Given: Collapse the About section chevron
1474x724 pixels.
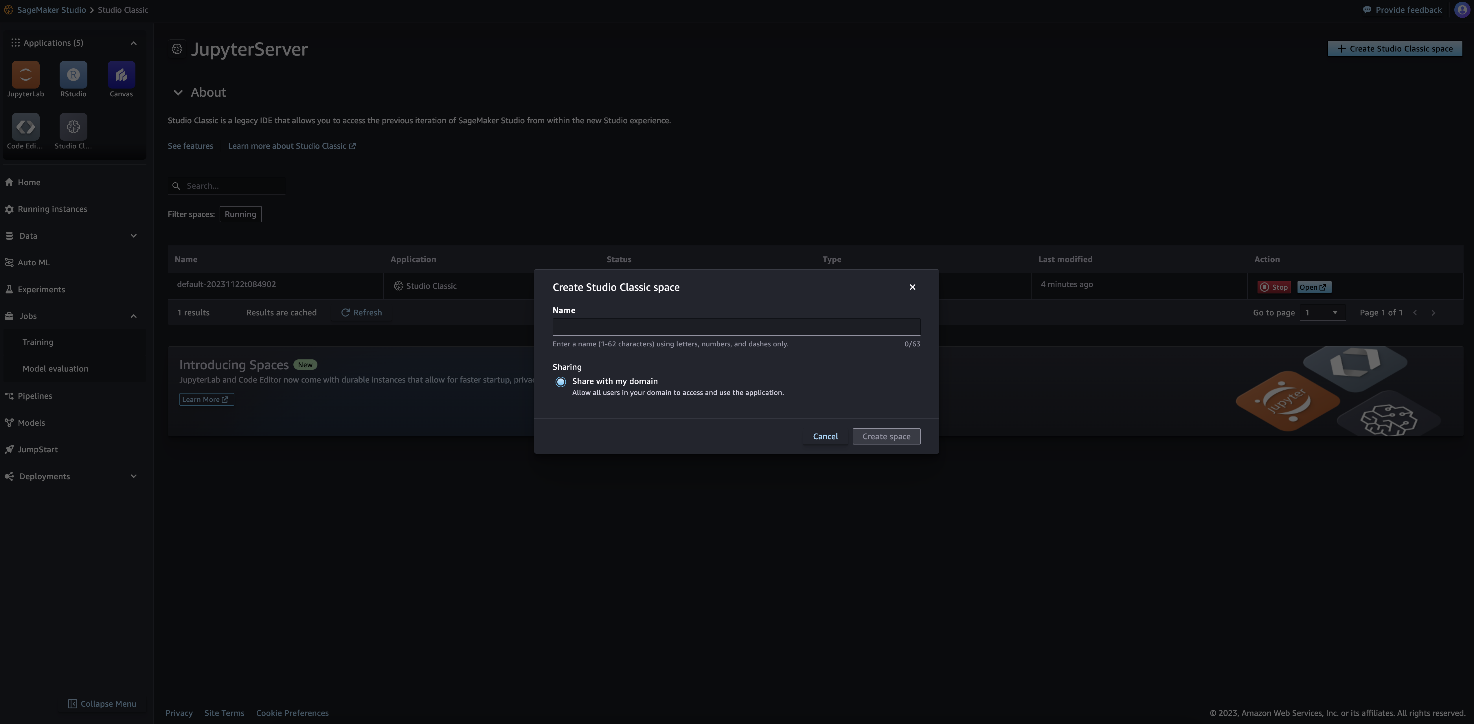Looking at the screenshot, I should pos(178,93).
